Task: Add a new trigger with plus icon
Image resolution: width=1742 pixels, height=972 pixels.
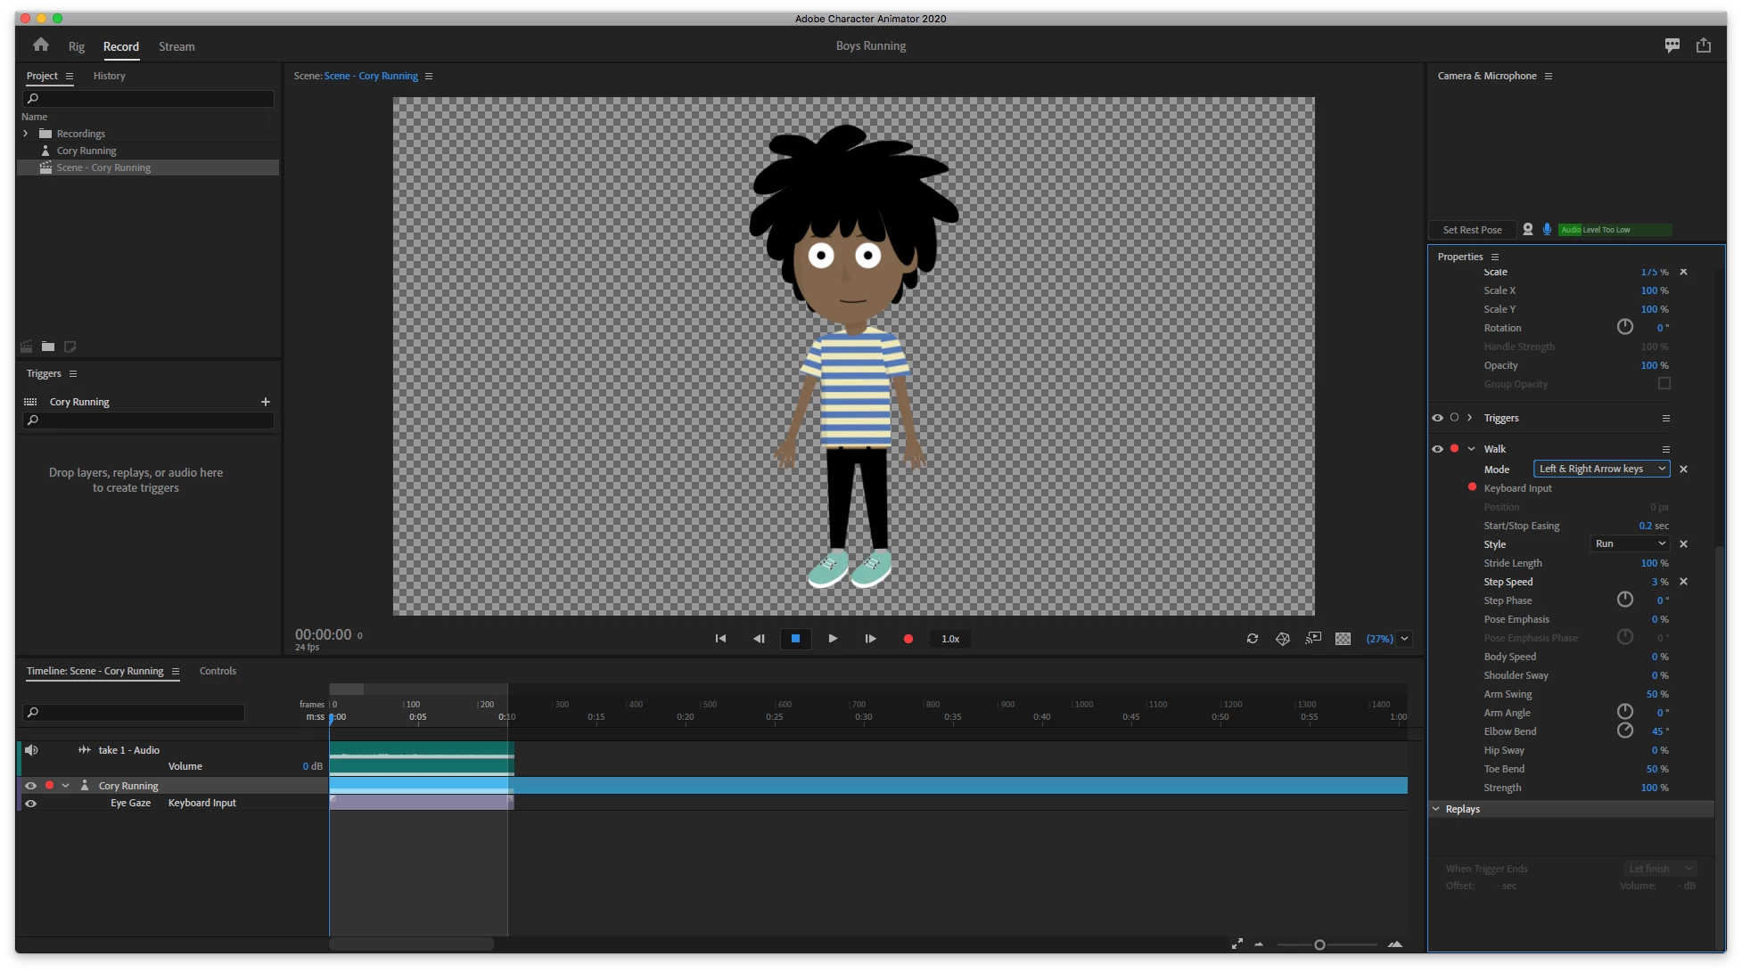Action: pyautogui.click(x=265, y=402)
